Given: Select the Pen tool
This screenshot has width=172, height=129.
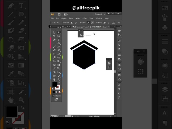Looking at the screenshot, I should (x=54, y=40).
